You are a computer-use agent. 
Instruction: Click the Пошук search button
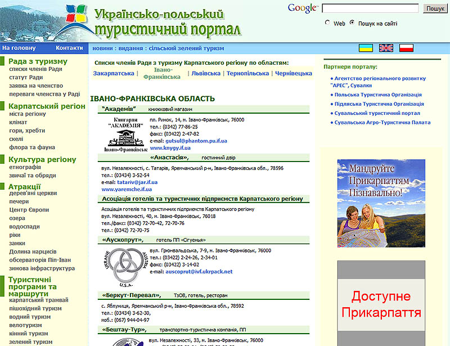pos(435,8)
